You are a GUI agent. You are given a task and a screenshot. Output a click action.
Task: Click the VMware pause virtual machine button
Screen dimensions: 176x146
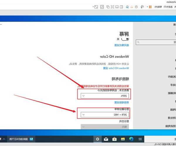coord(150,6)
